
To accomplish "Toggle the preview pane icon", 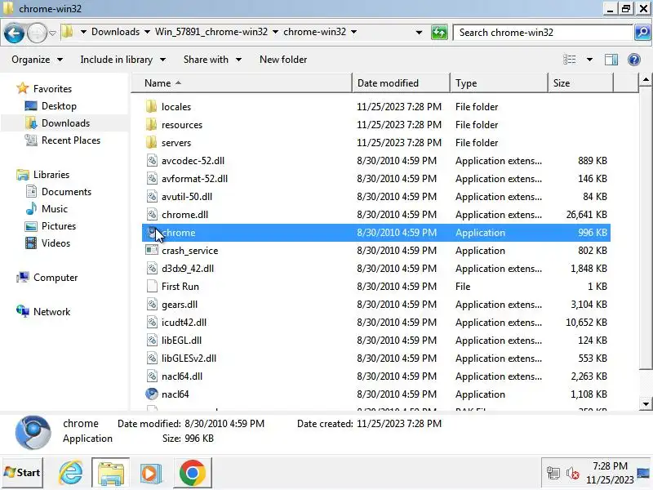I will click(x=611, y=60).
